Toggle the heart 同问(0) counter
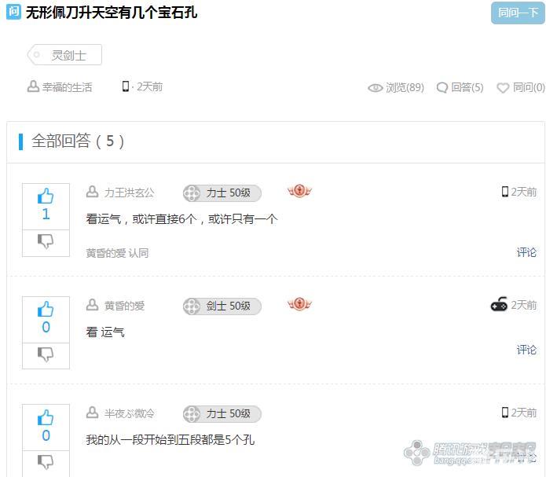The width and height of the screenshot is (546, 477). pyautogui.click(x=521, y=87)
